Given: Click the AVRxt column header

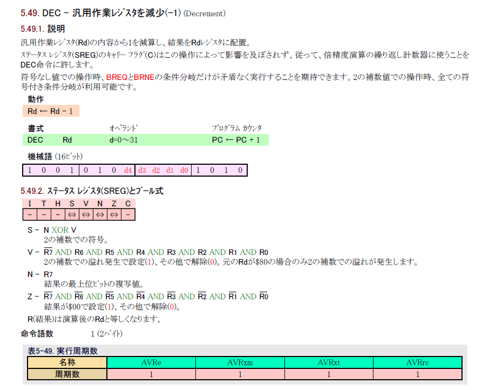Looking at the screenshot, I should pyautogui.click(x=329, y=362).
